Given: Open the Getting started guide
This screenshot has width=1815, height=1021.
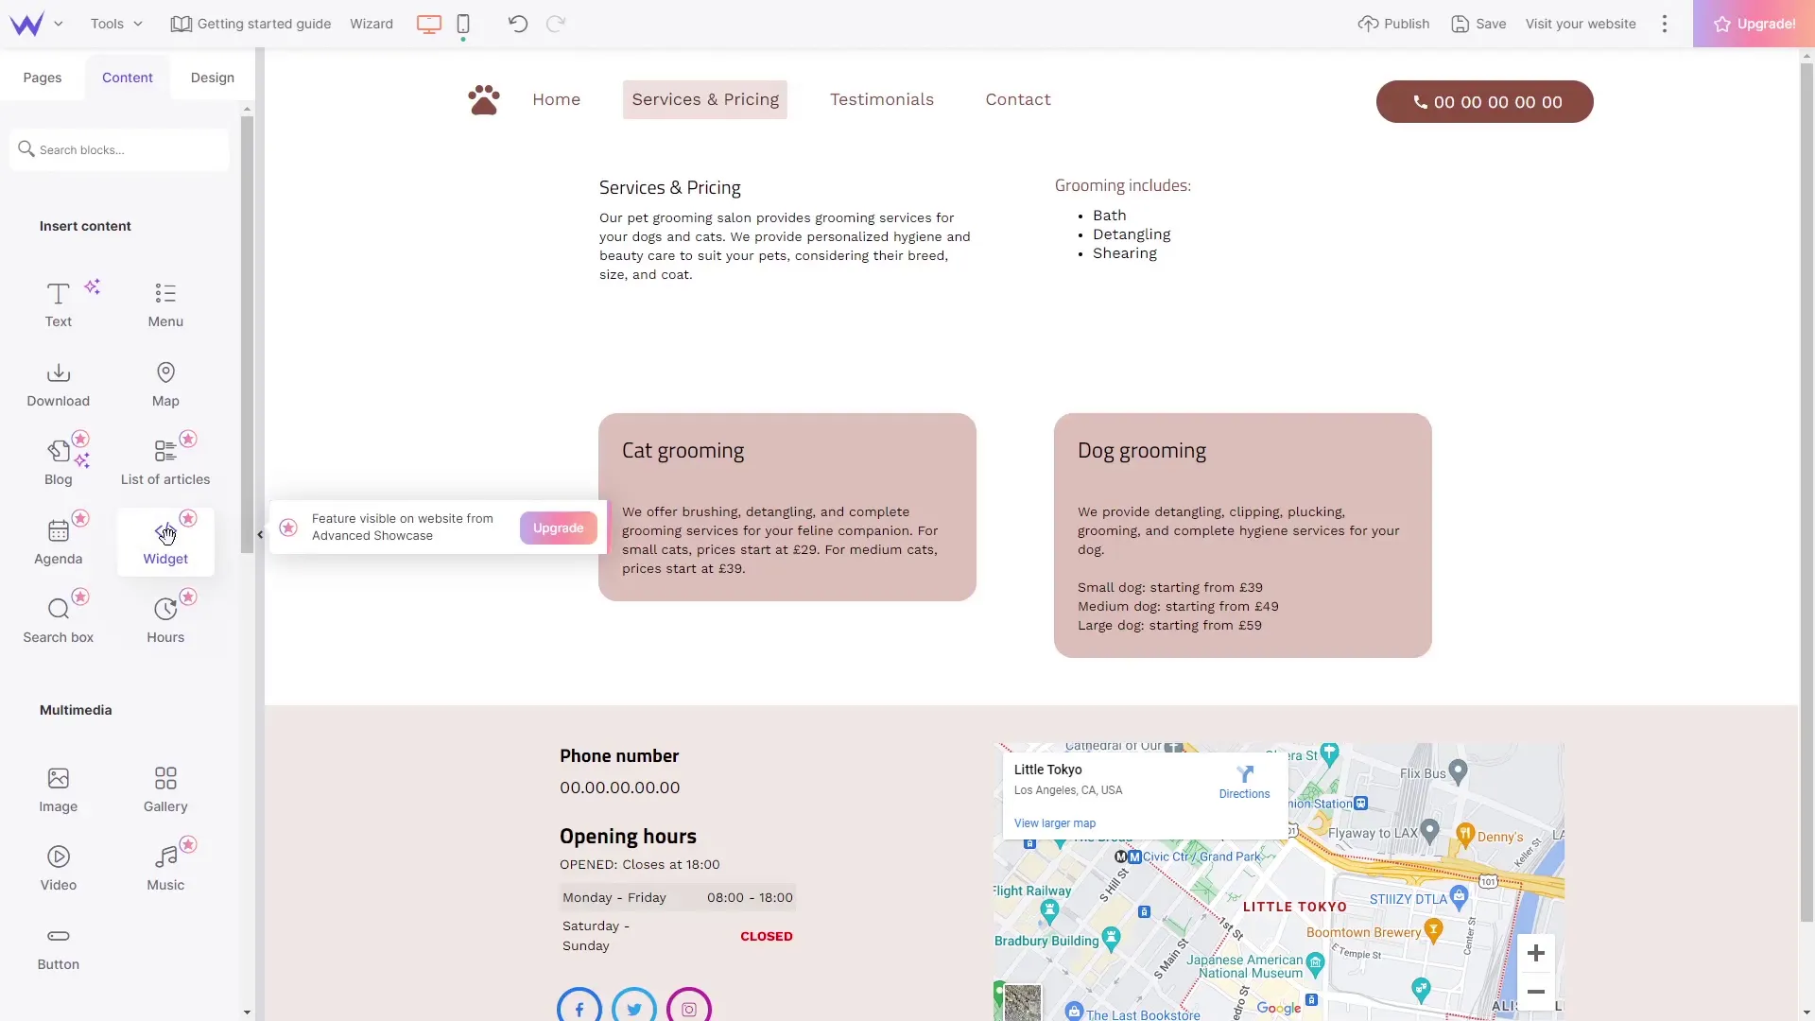Looking at the screenshot, I should click(x=251, y=24).
